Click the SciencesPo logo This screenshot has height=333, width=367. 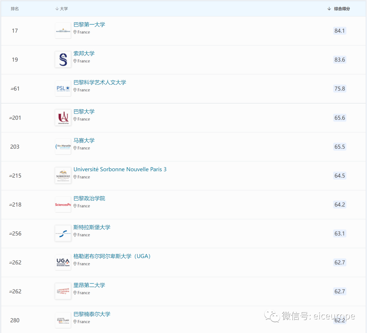[63, 205]
